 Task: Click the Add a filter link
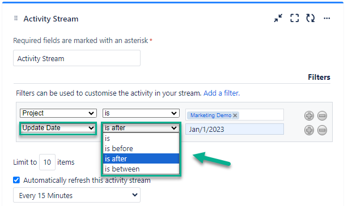pos(222,93)
